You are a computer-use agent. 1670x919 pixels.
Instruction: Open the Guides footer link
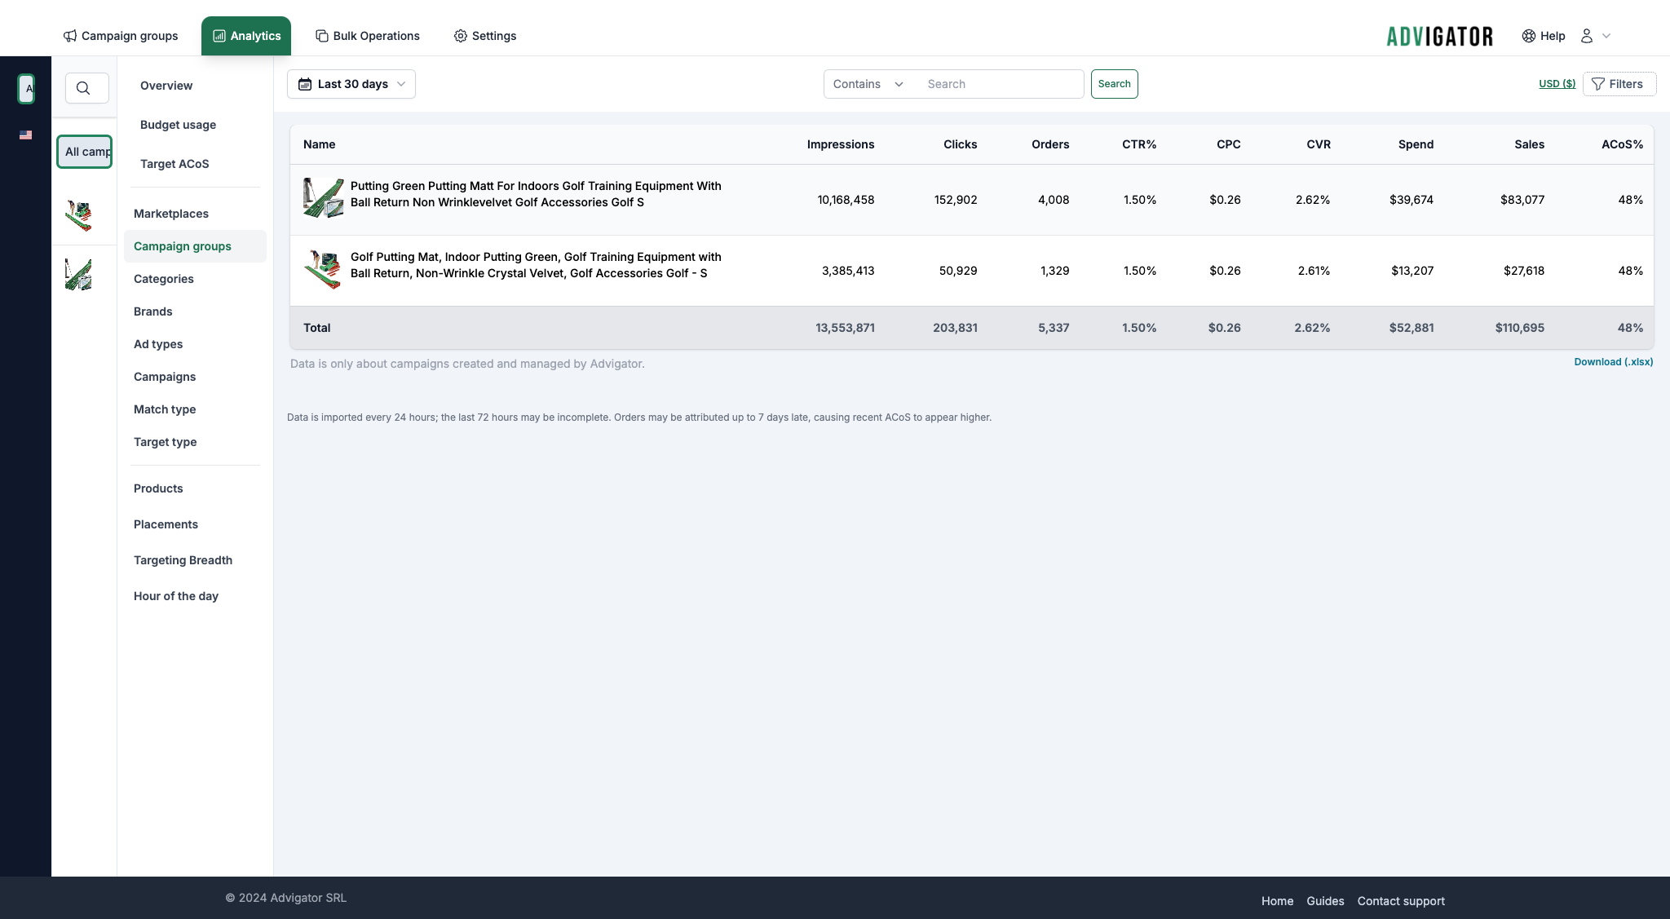click(x=1325, y=901)
